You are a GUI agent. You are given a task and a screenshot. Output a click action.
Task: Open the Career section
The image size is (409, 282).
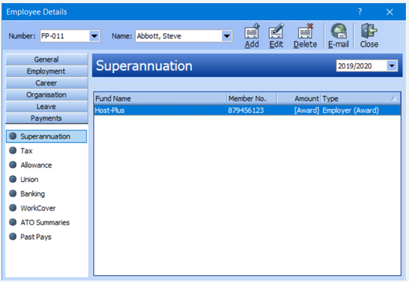coord(46,83)
